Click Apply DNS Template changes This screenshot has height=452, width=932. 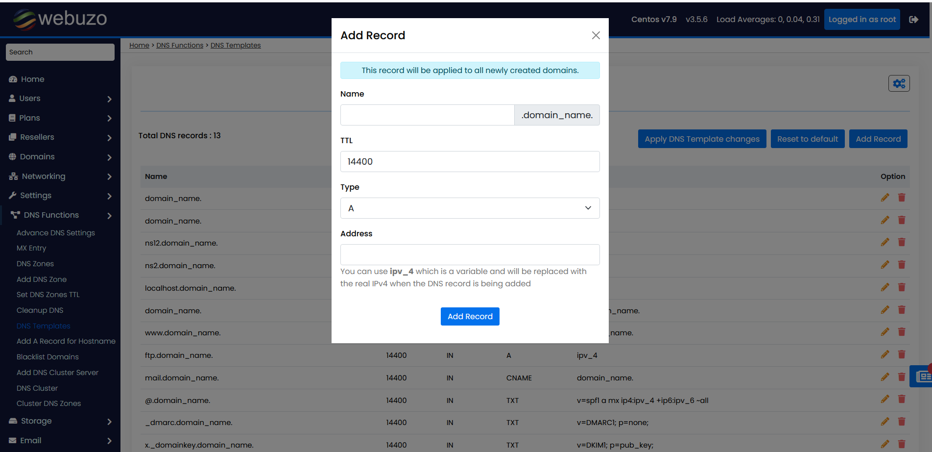pos(702,139)
